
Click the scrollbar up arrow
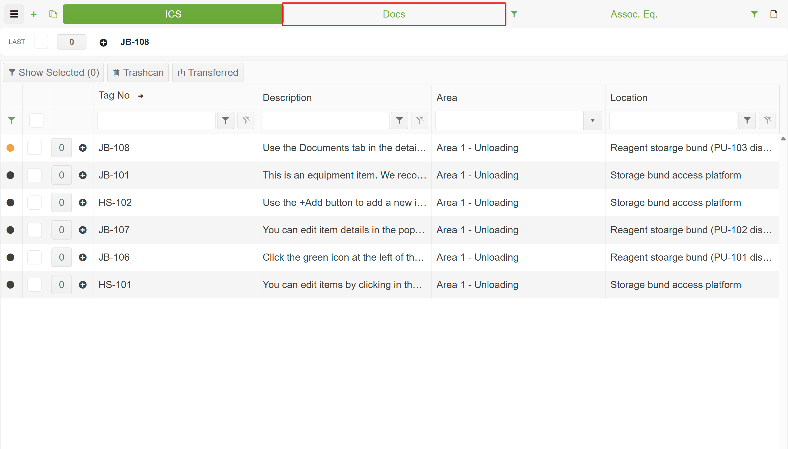[783, 139]
